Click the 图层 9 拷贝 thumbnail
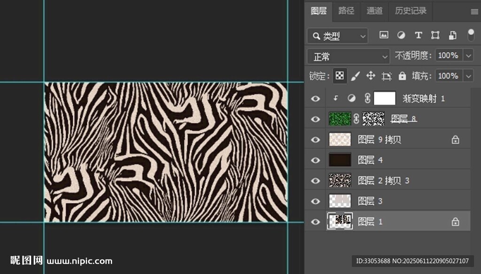The width and height of the screenshot is (481, 274). [340, 139]
